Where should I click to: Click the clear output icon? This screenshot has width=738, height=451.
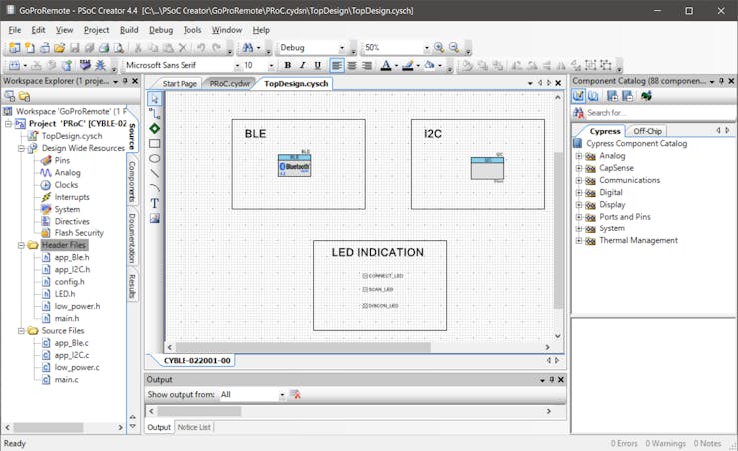pyautogui.click(x=295, y=395)
